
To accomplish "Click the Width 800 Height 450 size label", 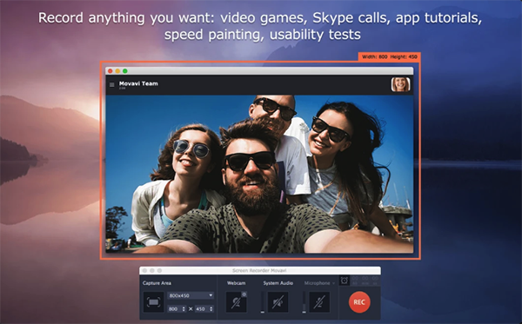I will (390, 56).
